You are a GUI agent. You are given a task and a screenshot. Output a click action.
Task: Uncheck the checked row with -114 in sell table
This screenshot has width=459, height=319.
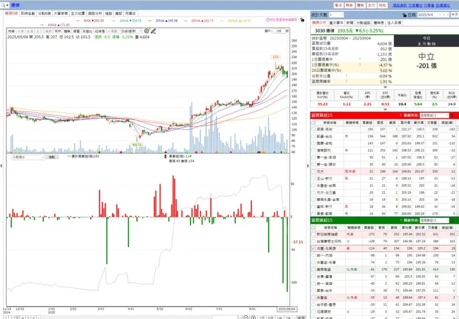[x=313, y=248]
